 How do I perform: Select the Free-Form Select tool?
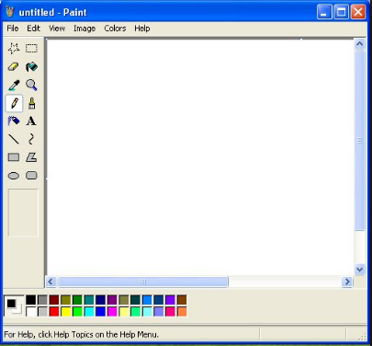coord(14,49)
